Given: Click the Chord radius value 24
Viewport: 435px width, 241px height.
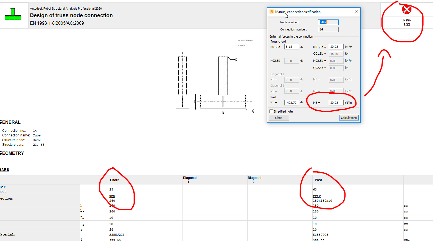Looking at the screenshot, I should [x=111, y=229].
